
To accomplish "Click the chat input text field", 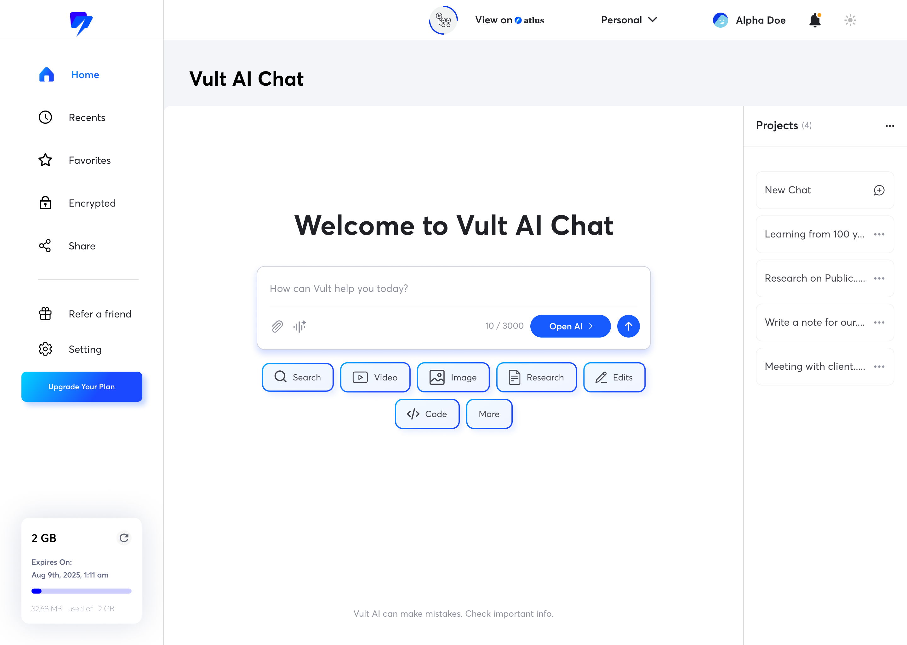I will pos(453,288).
